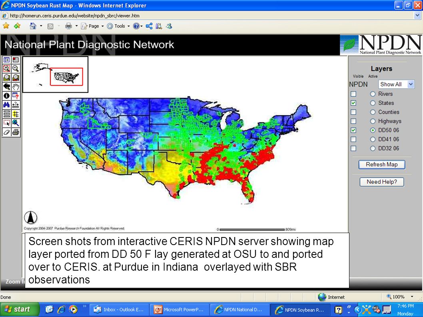423x317 pixels.
Task: Click the Refresh Map button
Action: 382,165
